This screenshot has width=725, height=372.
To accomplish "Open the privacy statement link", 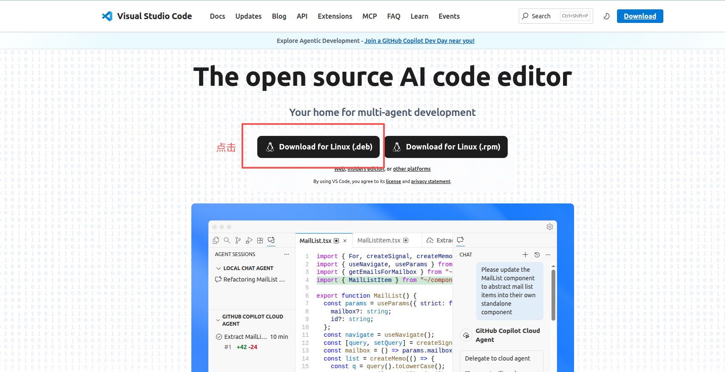I will tap(431, 181).
